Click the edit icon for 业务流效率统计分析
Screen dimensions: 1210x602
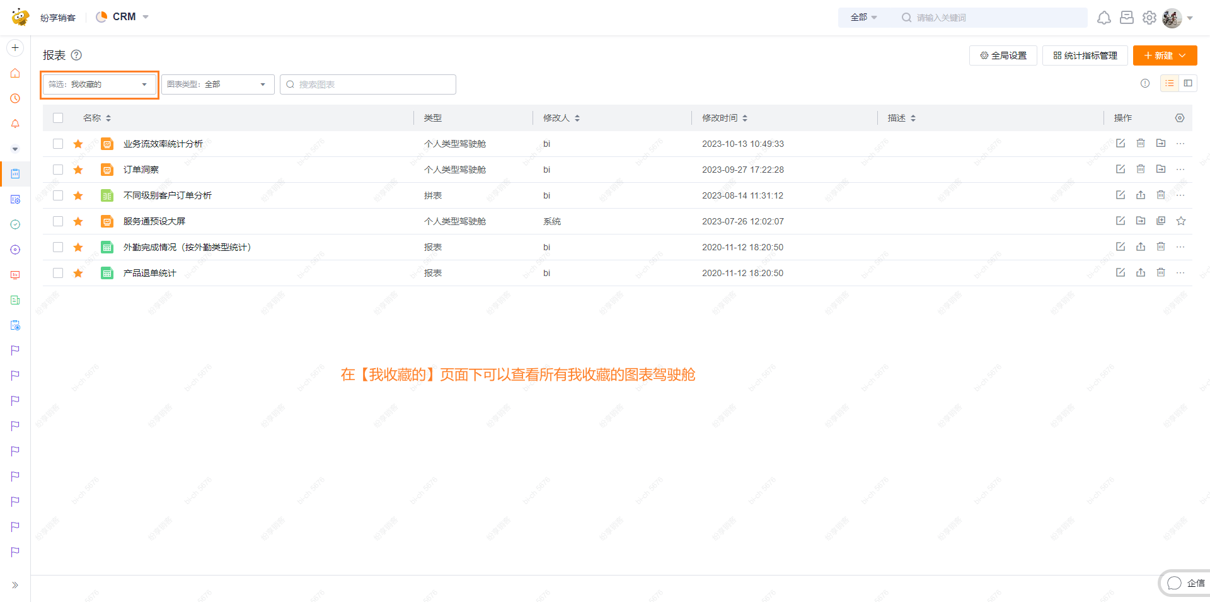click(1121, 143)
